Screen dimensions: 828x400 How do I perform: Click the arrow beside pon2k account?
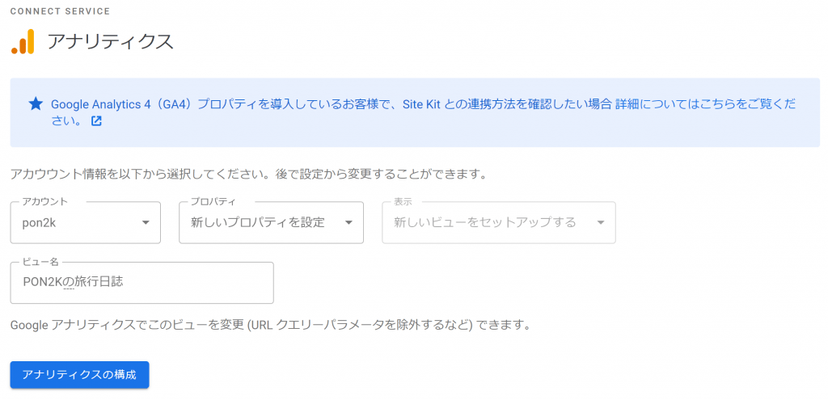pos(146,222)
